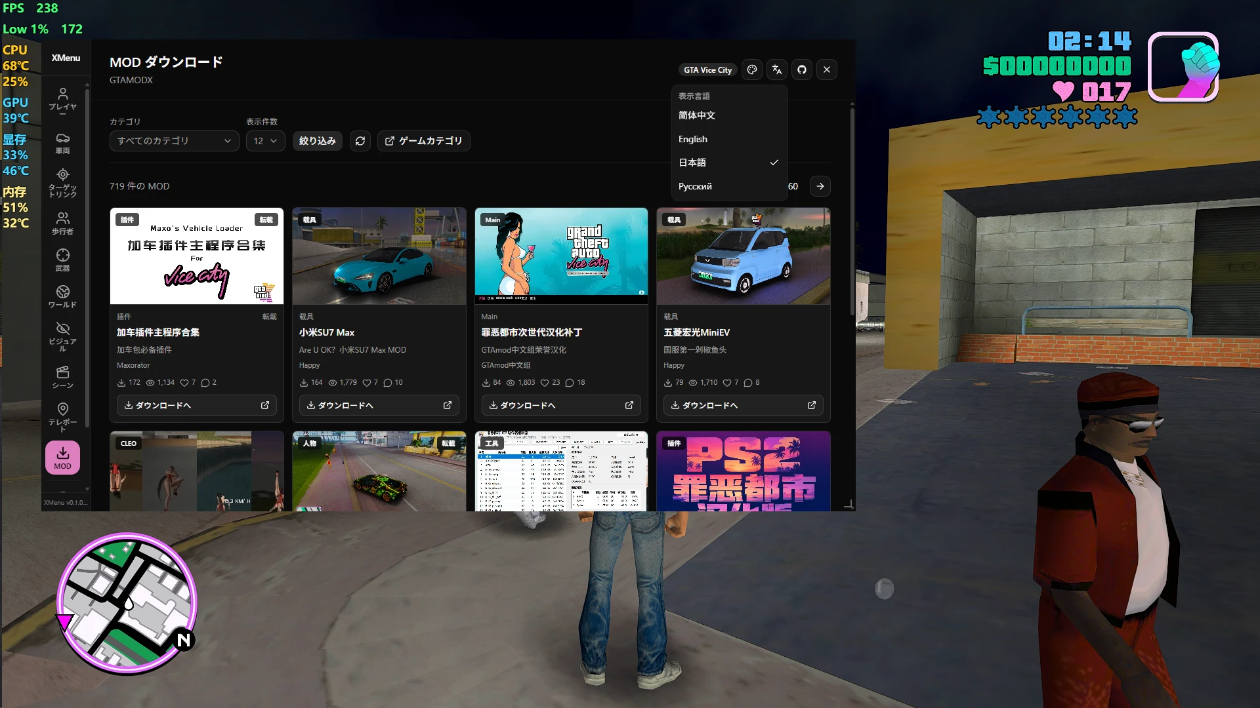Screen dimensions: 1260x708
Task: Open the CLEO mod thumbnail
Action: click(197, 471)
